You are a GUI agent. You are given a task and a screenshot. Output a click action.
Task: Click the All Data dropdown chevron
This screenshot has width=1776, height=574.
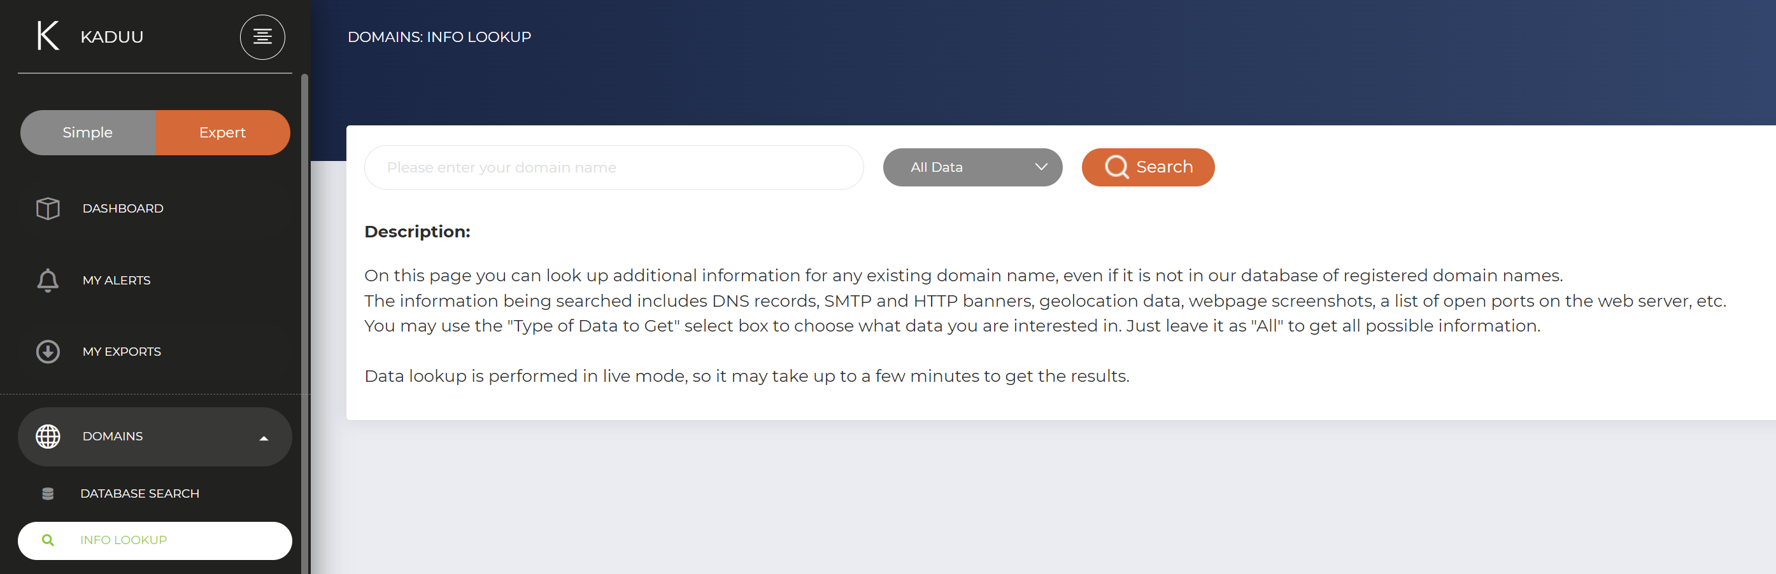1041,167
